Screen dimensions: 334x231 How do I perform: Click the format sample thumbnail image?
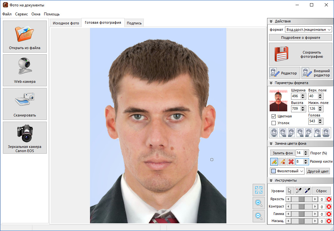pos(278,100)
